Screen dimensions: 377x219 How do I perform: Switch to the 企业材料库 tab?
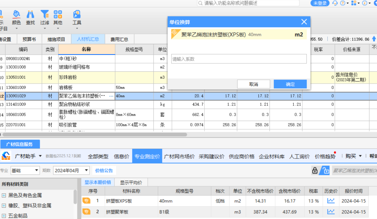pyautogui.click(x=272, y=156)
